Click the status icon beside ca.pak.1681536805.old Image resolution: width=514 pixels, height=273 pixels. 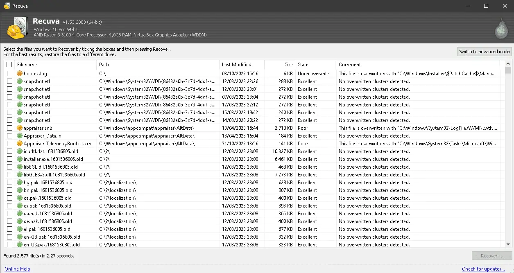[20, 198]
